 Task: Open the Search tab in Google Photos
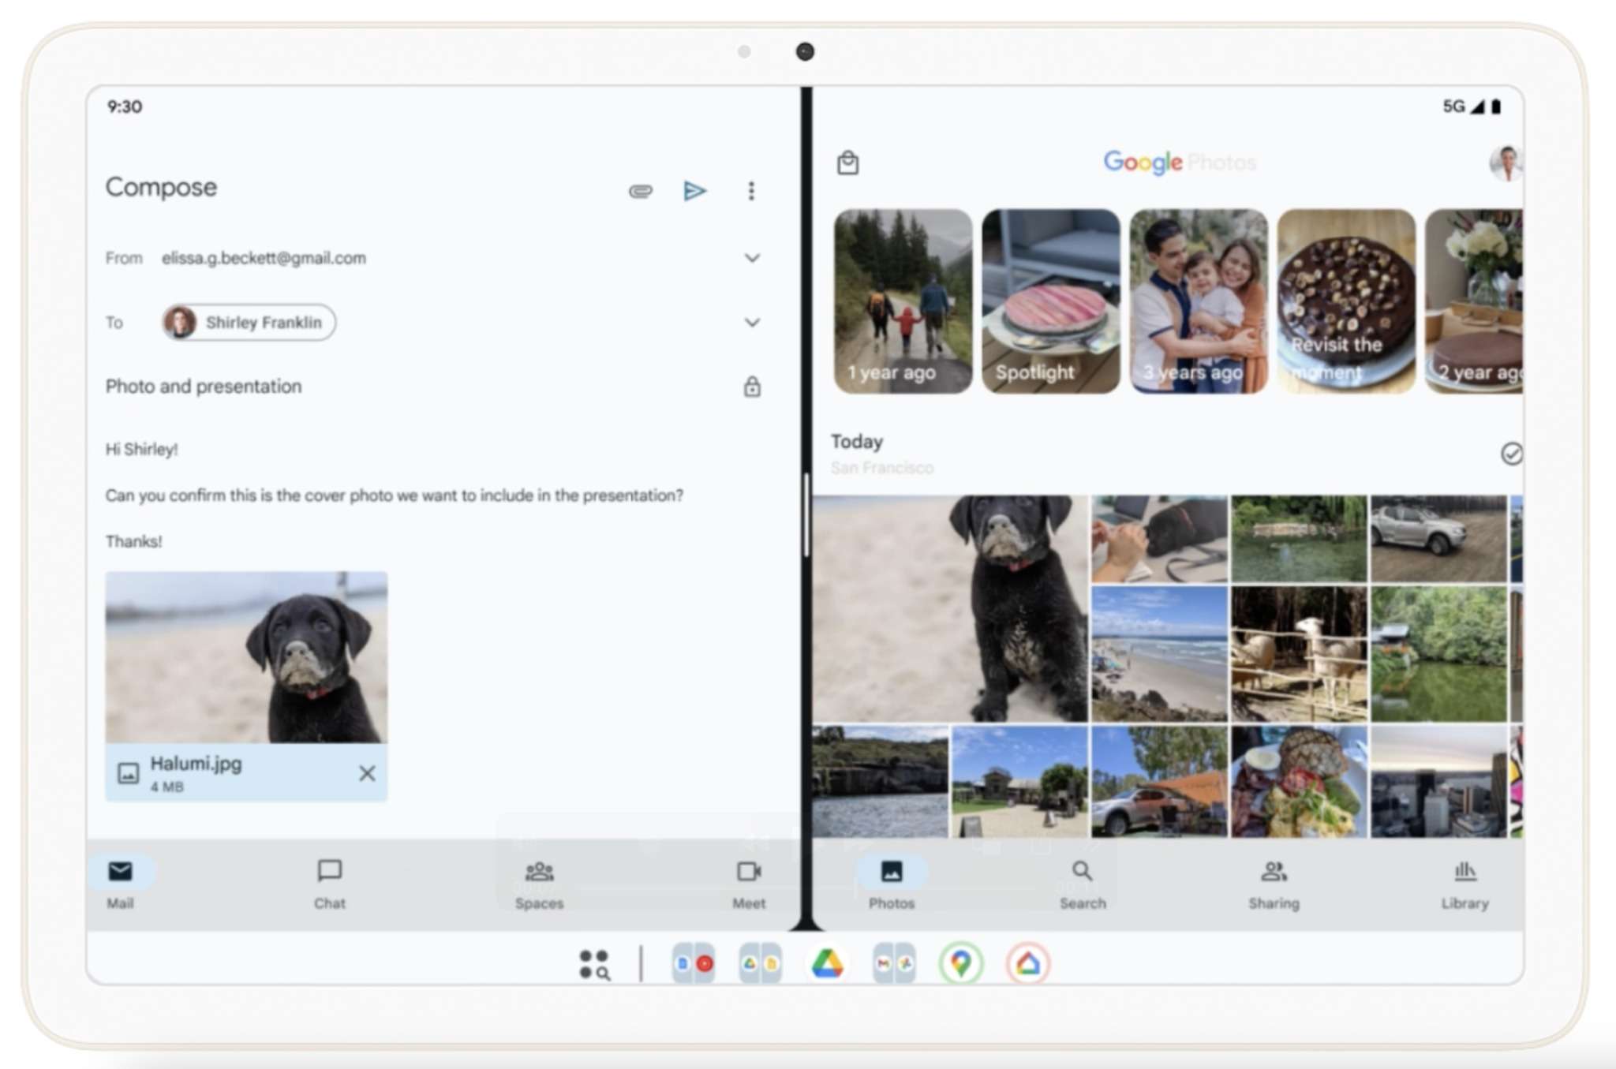coord(1083,884)
